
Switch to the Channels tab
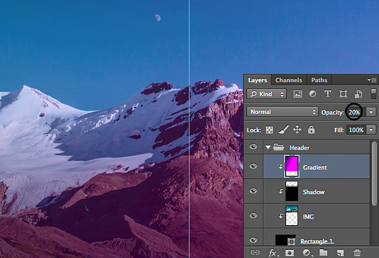pyautogui.click(x=288, y=80)
